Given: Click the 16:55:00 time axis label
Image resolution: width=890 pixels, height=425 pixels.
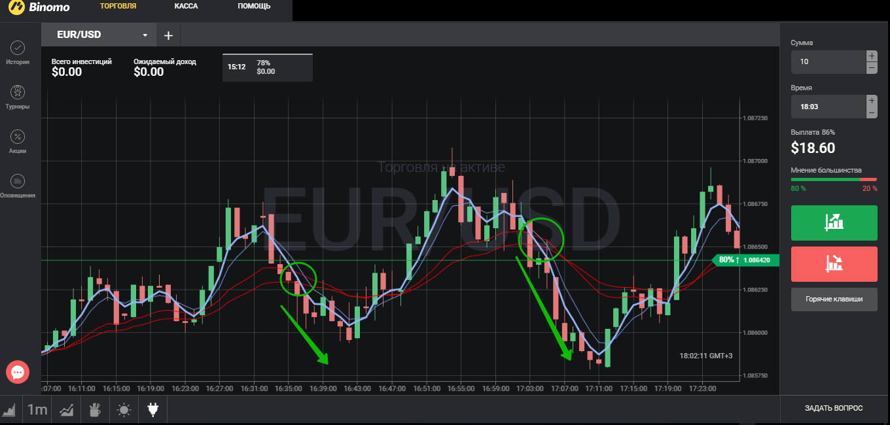Looking at the screenshot, I should coord(461,388).
